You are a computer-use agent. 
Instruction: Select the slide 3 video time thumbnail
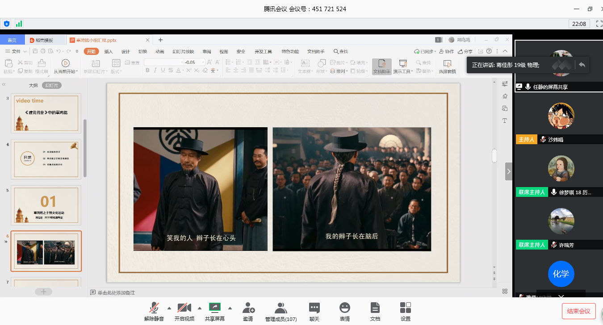coord(46,113)
